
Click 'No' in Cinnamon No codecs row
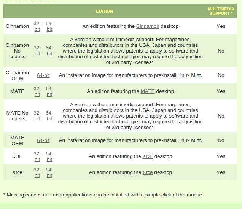tap(221, 51)
